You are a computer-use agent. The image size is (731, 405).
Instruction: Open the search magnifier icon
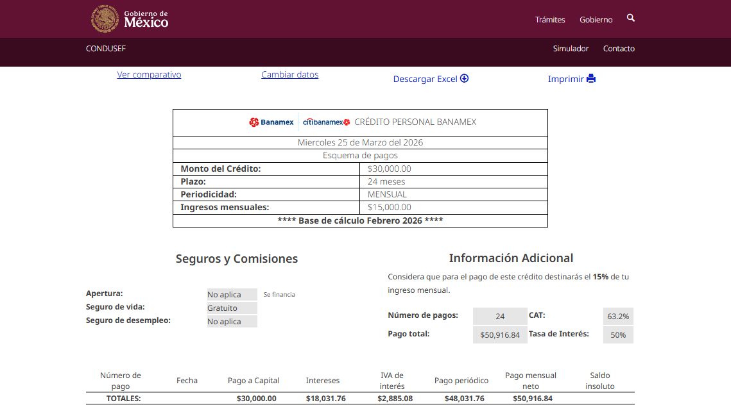631,18
